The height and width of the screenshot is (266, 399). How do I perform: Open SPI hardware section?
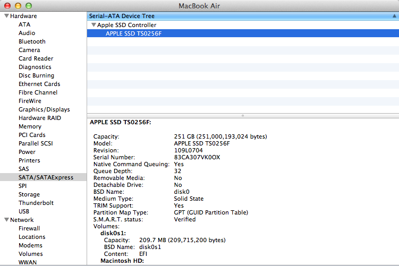tap(22, 186)
